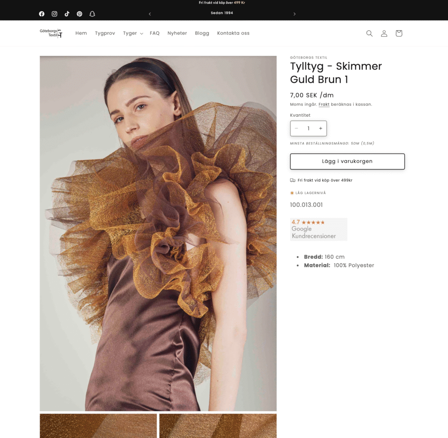This screenshot has width=448, height=438.
Task: Open the Instagram social link
Action: pyautogui.click(x=54, y=14)
